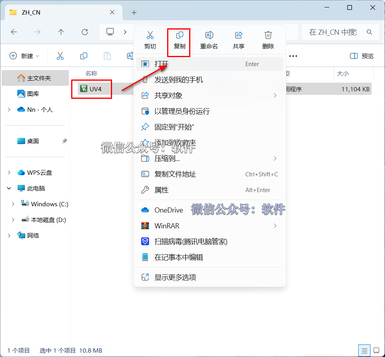The image size is (385, 357).
Task: Choose 发送到我的手机 menu entry
Action: [x=210, y=80]
